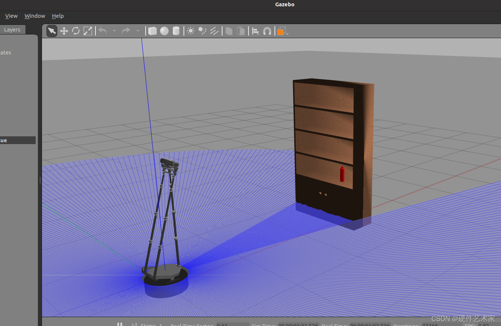Insert a sphere shape
The height and width of the screenshot is (326, 501).
coord(164,31)
